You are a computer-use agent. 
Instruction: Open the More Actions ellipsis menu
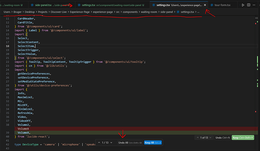[254, 5]
